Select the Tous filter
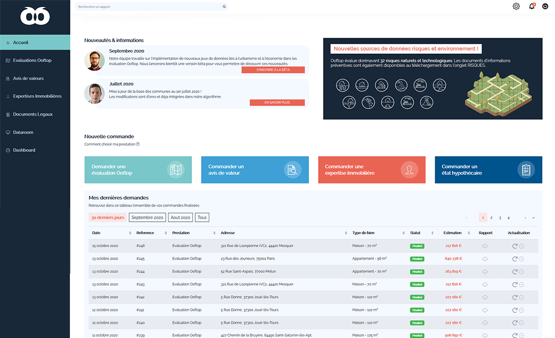 pyautogui.click(x=202, y=217)
